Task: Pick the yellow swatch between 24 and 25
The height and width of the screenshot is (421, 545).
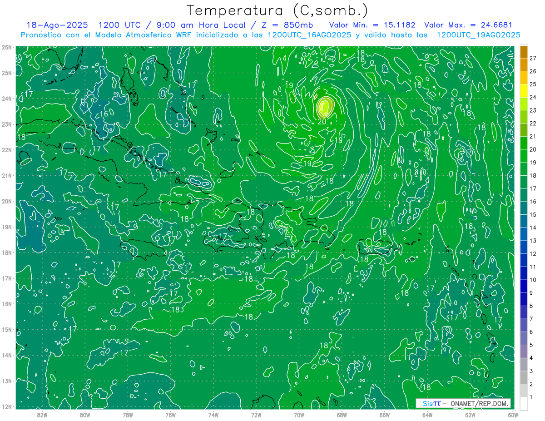Action: pyautogui.click(x=524, y=91)
